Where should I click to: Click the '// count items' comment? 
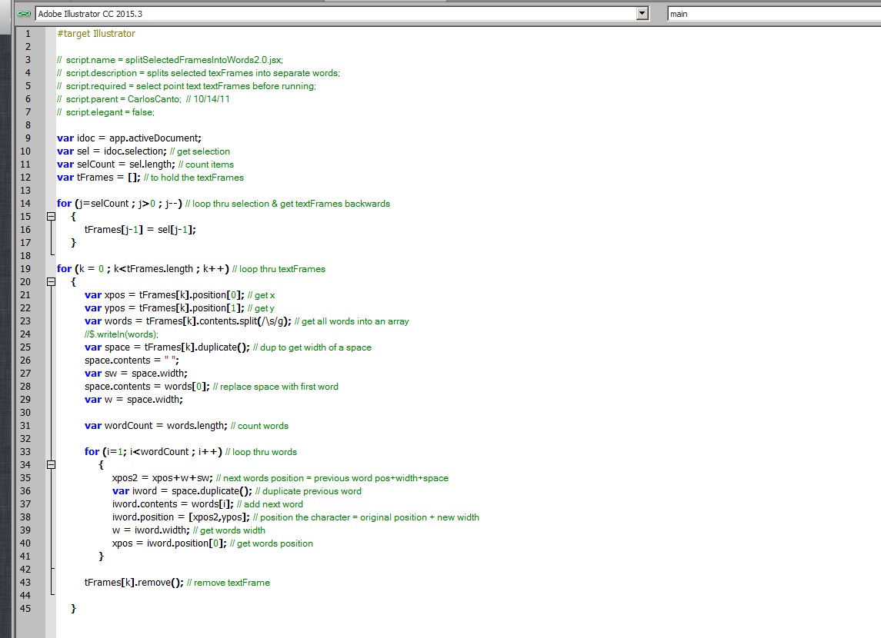pyautogui.click(x=206, y=164)
